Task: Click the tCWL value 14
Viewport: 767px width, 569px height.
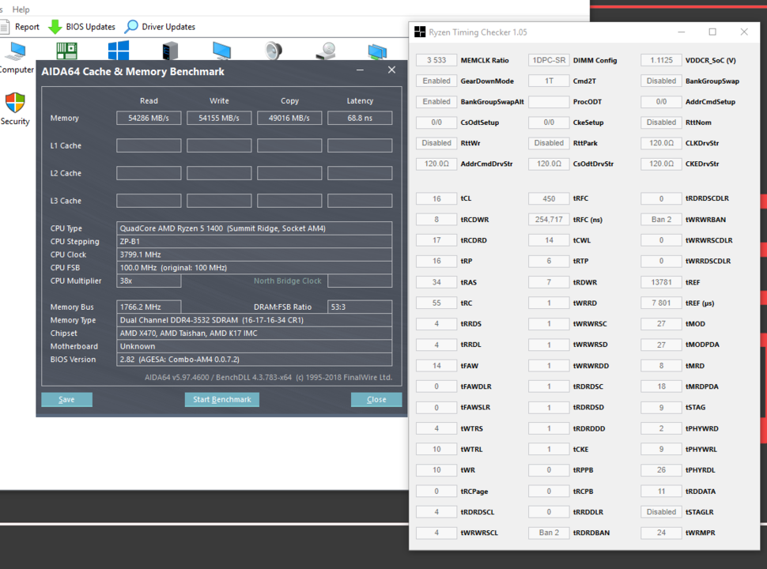Action: tap(549, 240)
